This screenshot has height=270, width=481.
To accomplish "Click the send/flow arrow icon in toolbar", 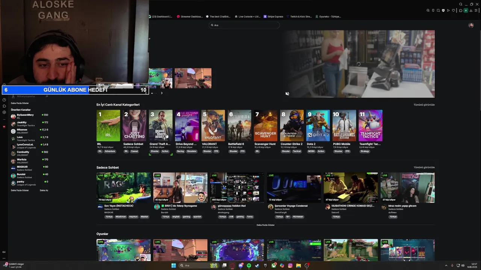I will [x=448, y=10].
